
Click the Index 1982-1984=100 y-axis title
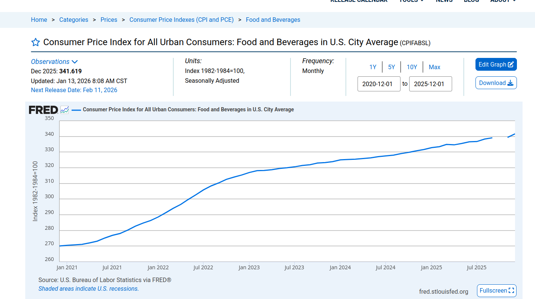tap(35, 191)
